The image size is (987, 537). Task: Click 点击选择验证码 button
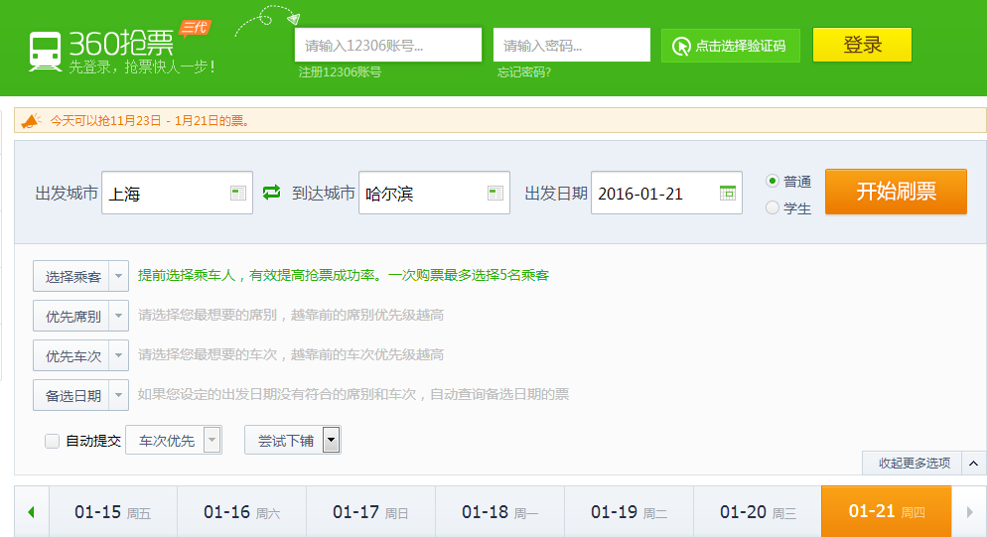pyautogui.click(x=731, y=46)
